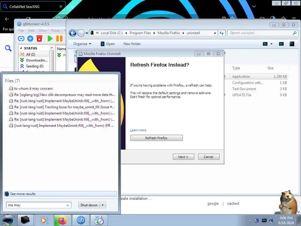Open the Windows Start orb
The width and height of the screenshot is (301, 226).
[8, 220]
